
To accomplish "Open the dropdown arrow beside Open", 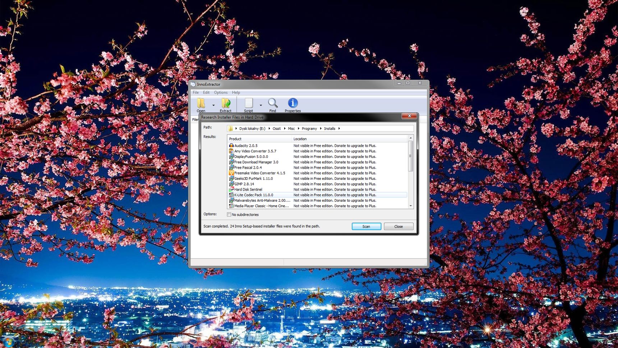I will (x=213, y=105).
